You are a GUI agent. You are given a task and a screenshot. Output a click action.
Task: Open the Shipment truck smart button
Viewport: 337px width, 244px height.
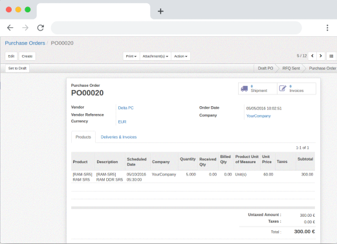(x=257, y=89)
